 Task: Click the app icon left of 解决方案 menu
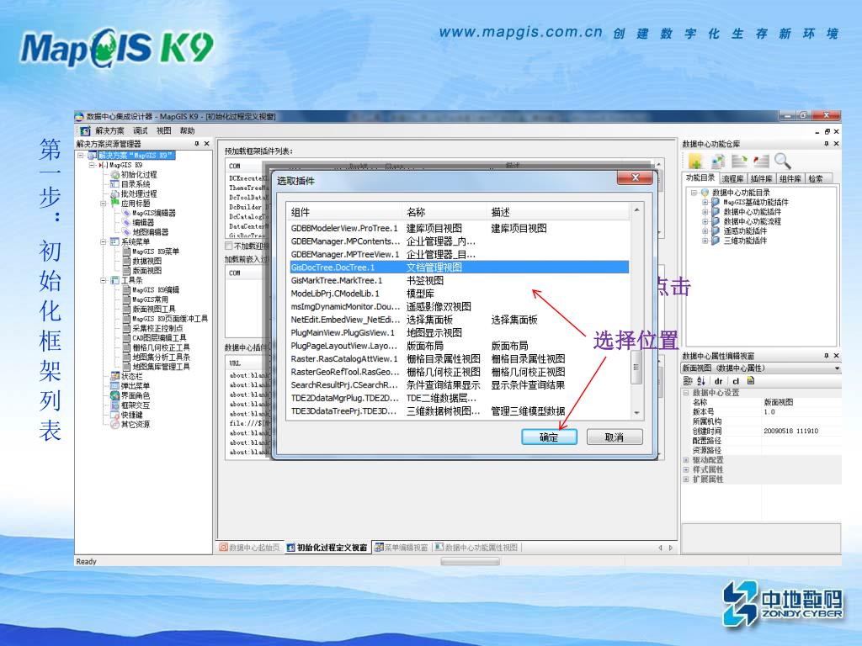[85, 130]
